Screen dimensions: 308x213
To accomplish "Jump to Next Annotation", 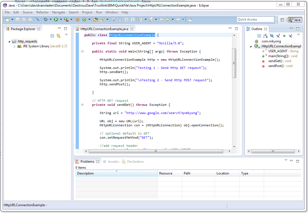I will tap(140, 19).
